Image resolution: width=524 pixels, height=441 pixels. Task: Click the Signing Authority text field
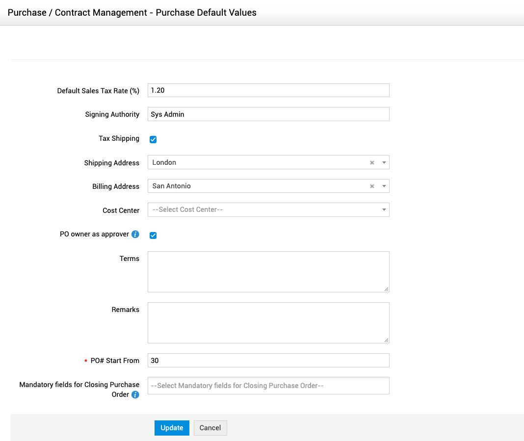(x=268, y=114)
